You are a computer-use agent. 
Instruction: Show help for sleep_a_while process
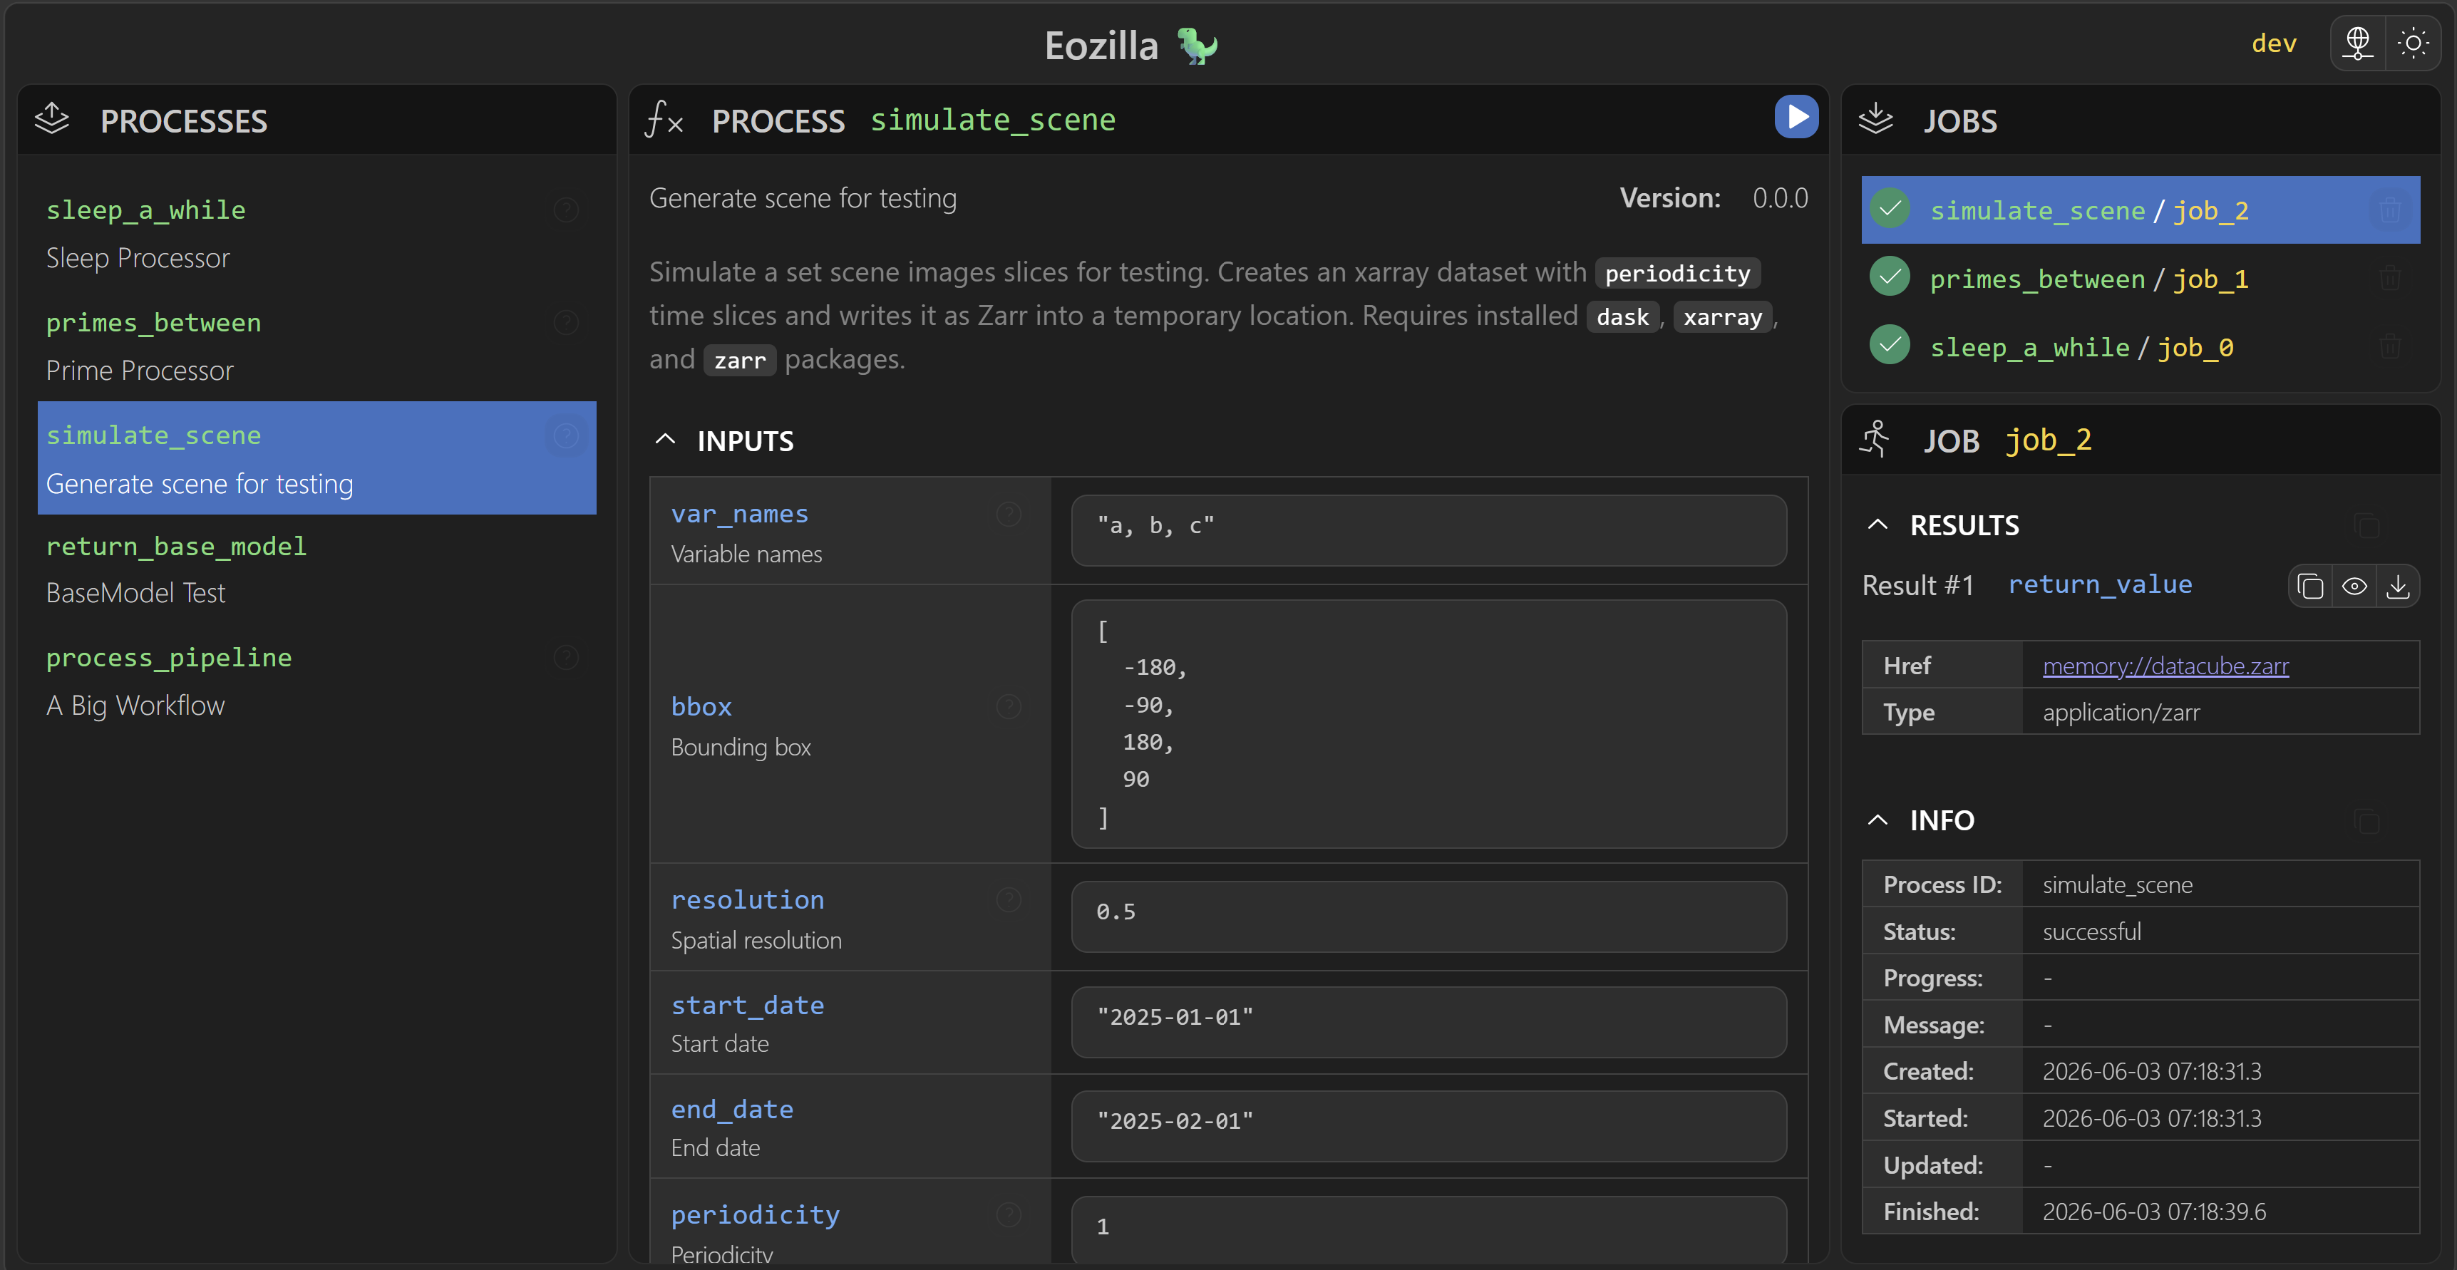tap(566, 210)
